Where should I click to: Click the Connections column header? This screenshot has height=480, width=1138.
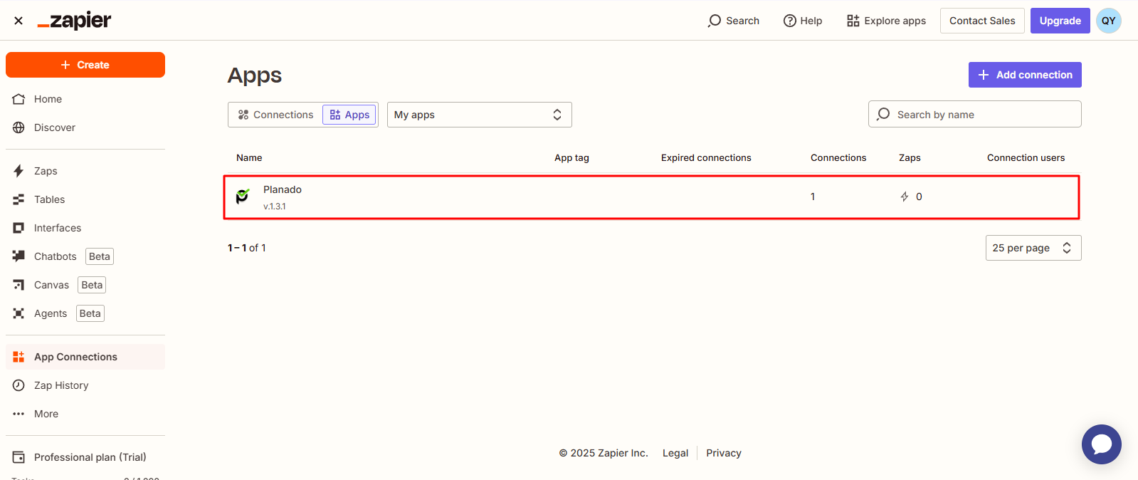pos(838,158)
